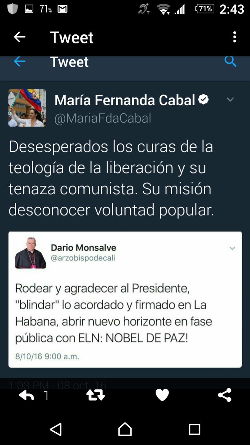Tap the white back arrow beside Tweet
250x445 pixels.
tap(20, 37)
